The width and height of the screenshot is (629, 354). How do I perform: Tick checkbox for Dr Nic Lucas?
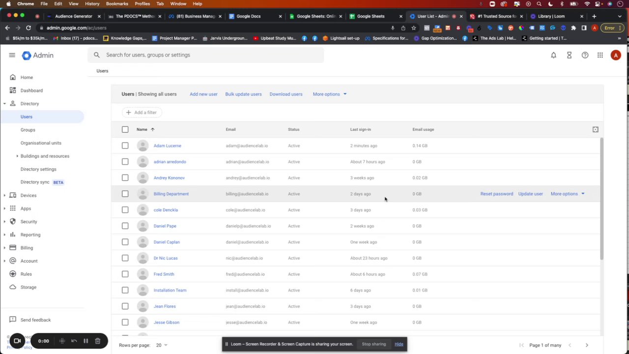tap(125, 258)
